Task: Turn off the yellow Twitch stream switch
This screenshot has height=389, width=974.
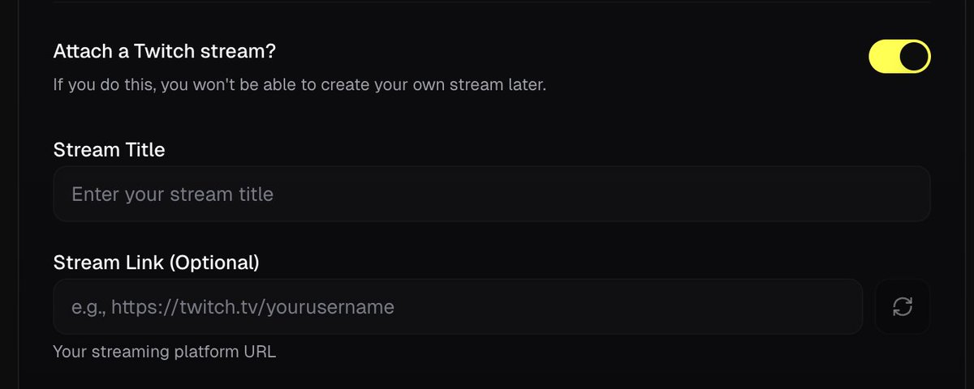Action: [x=899, y=57]
